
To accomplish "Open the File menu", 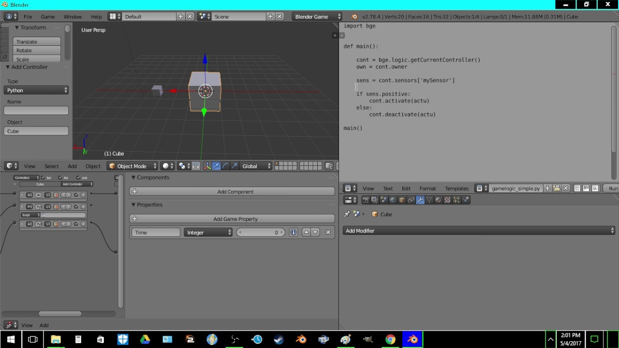I will [28, 16].
